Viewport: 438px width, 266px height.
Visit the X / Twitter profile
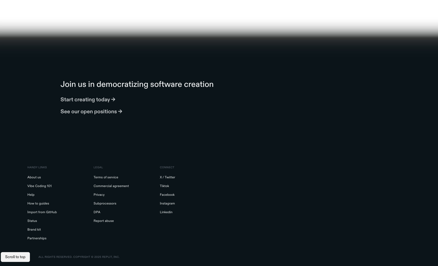[x=167, y=177]
